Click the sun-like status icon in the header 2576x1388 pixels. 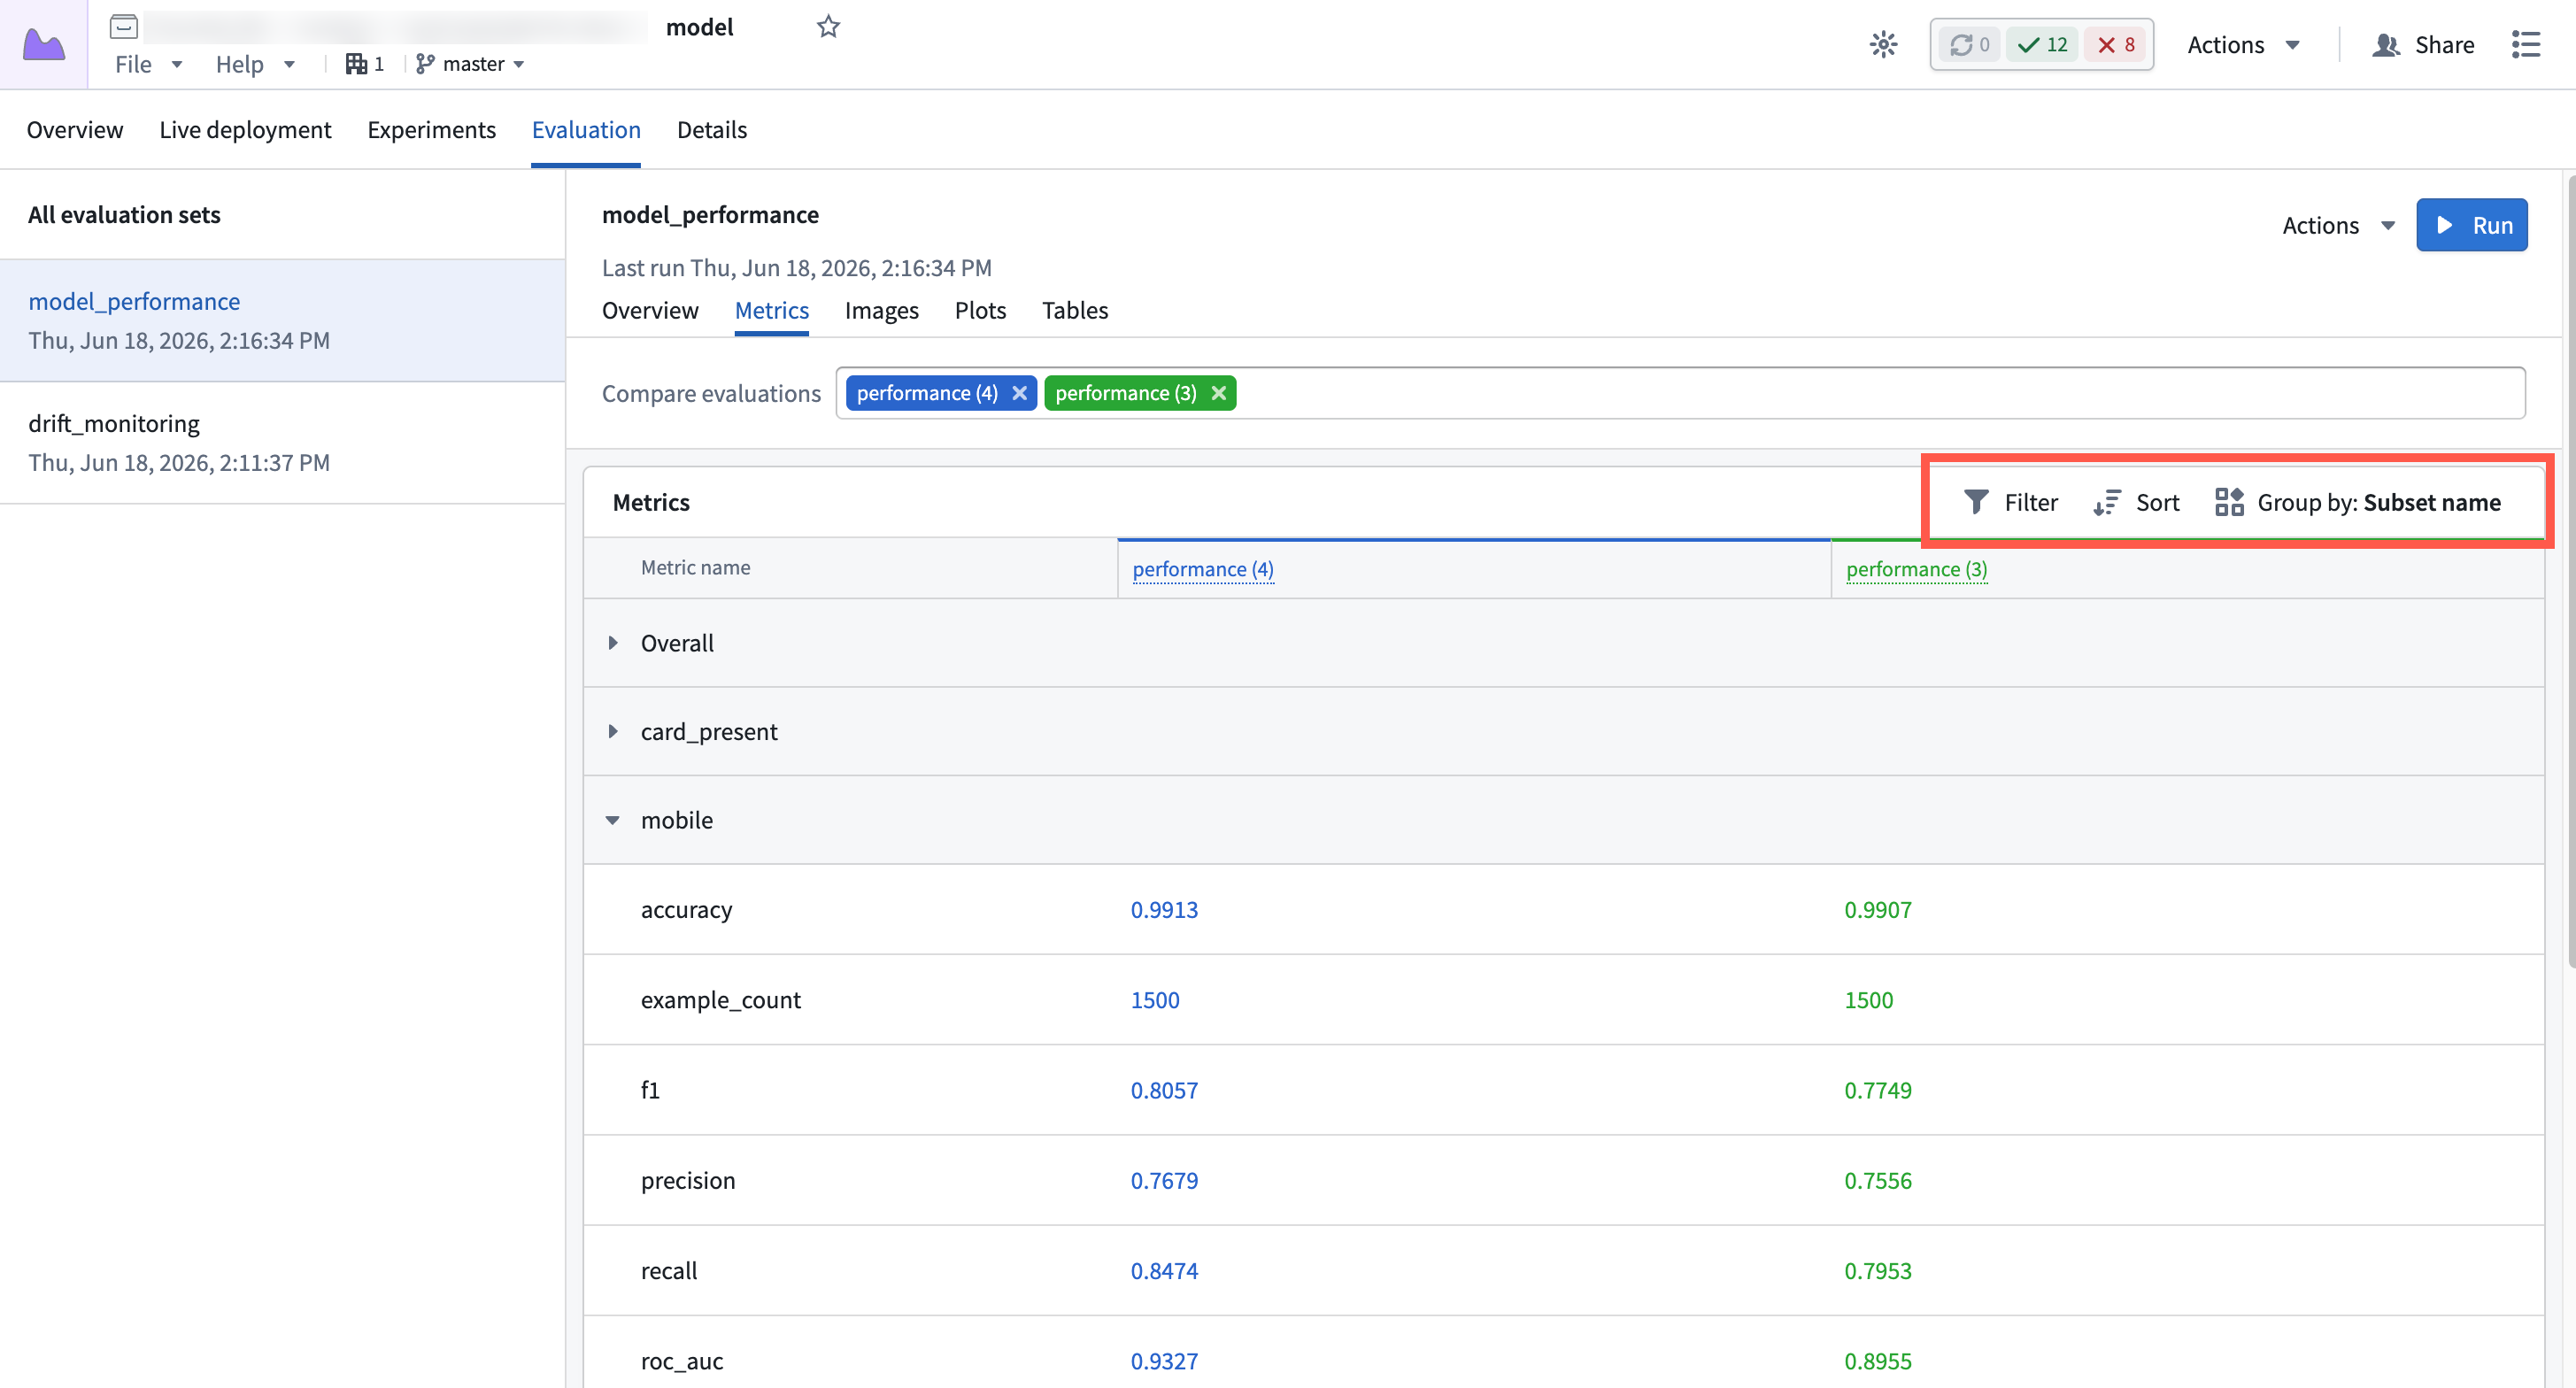(x=1883, y=44)
